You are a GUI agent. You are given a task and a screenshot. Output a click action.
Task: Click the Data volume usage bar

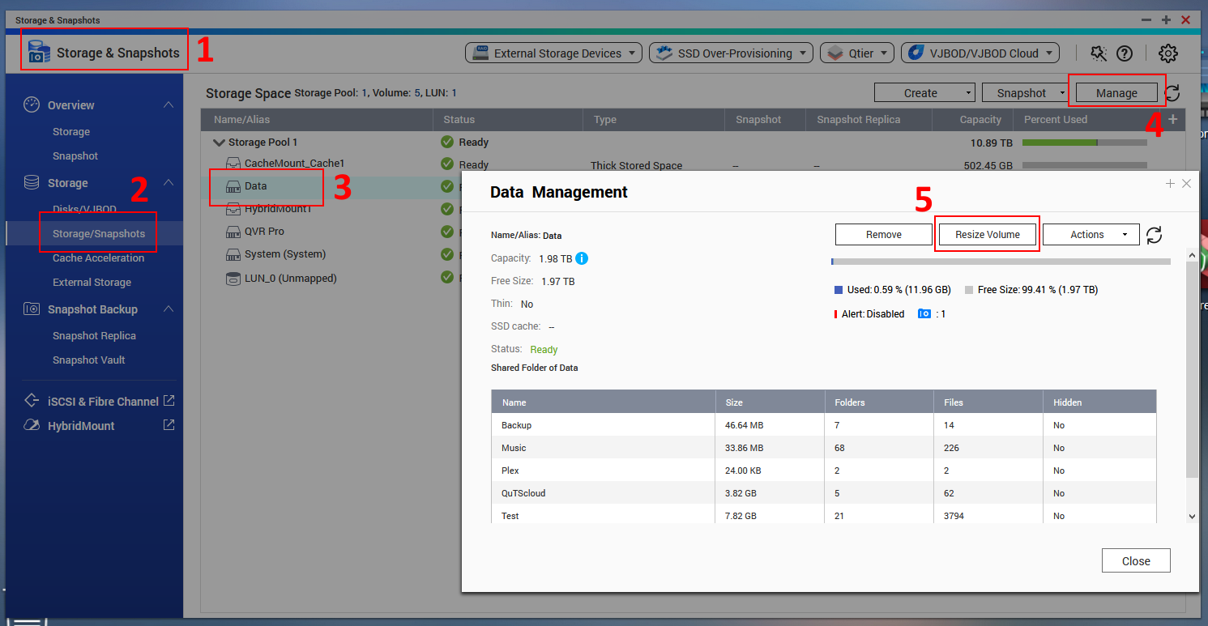[x=1001, y=262]
